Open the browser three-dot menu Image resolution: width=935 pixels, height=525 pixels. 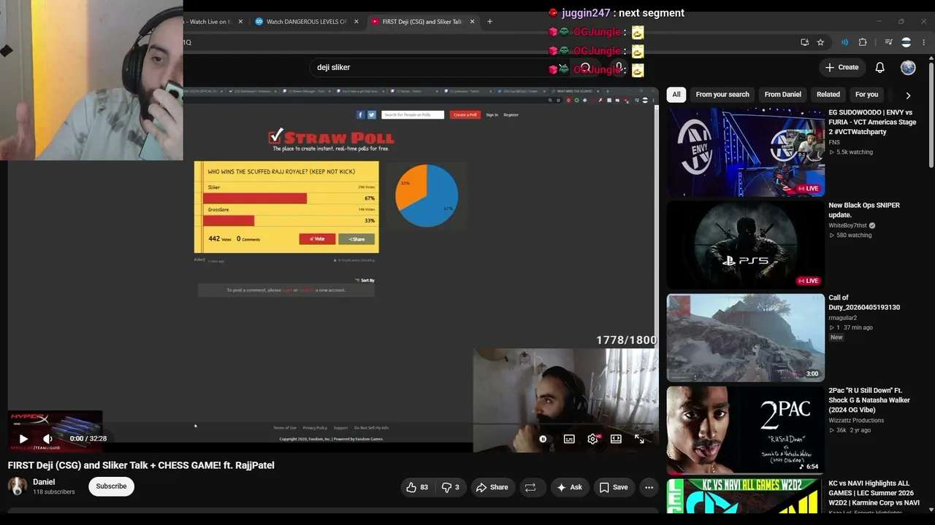924,42
